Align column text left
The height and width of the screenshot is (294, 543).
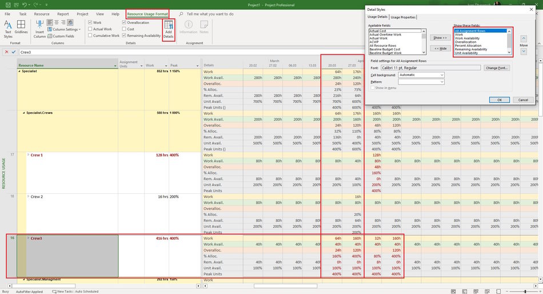(x=50, y=22)
